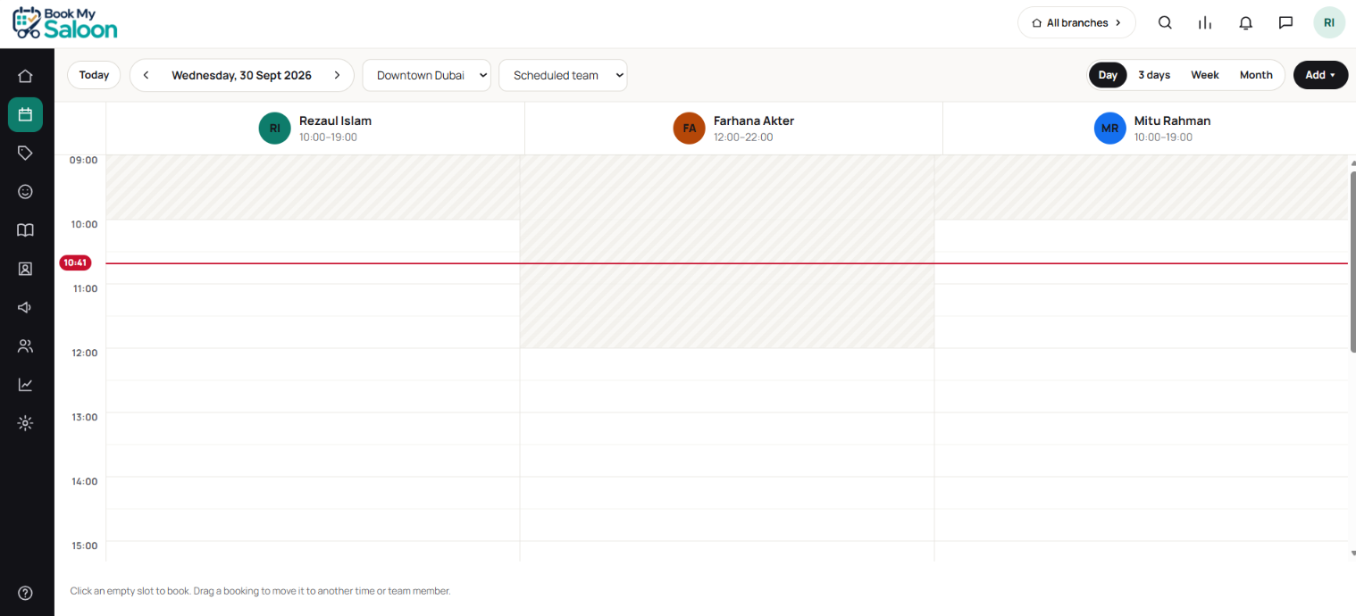The width and height of the screenshot is (1356, 616).
Task: Expand the Add dropdown button
Action: coord(1320,75)
